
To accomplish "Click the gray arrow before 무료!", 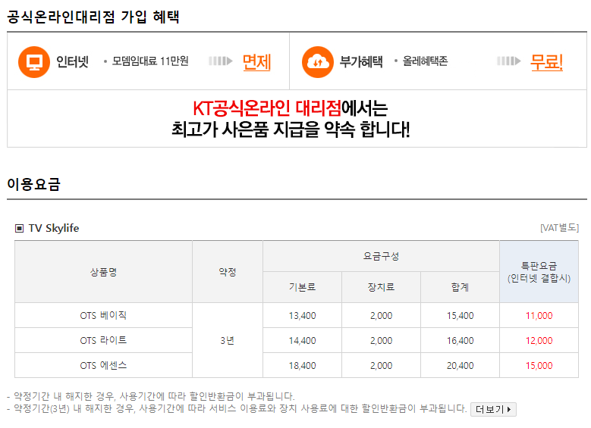I will (x=509, y=61).
